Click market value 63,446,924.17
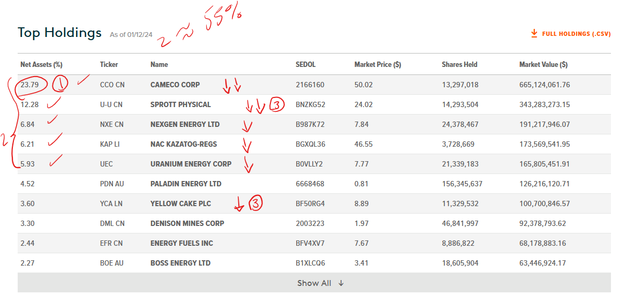The image size is (619, 302). pos(543,263)
